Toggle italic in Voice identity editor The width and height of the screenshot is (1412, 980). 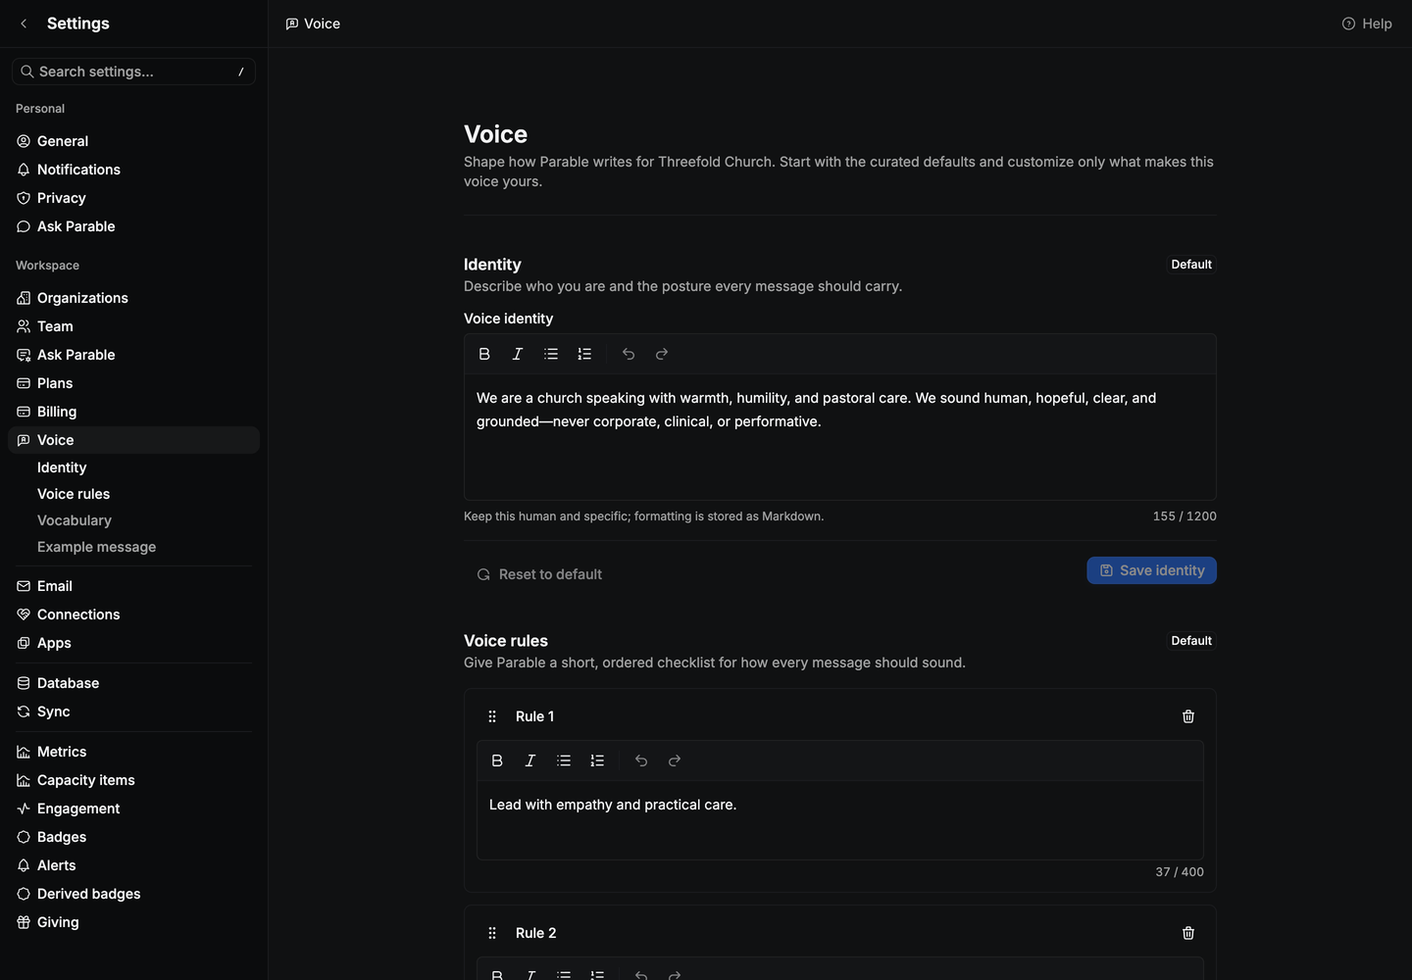pyautogui.click(x=518, y=354)
